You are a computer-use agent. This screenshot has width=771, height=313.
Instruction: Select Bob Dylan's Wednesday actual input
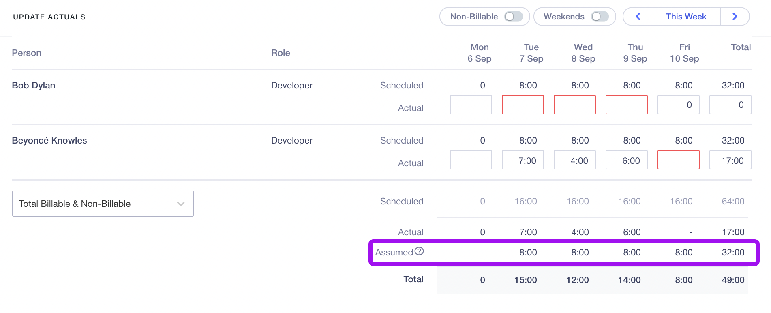tap(574, 105)
